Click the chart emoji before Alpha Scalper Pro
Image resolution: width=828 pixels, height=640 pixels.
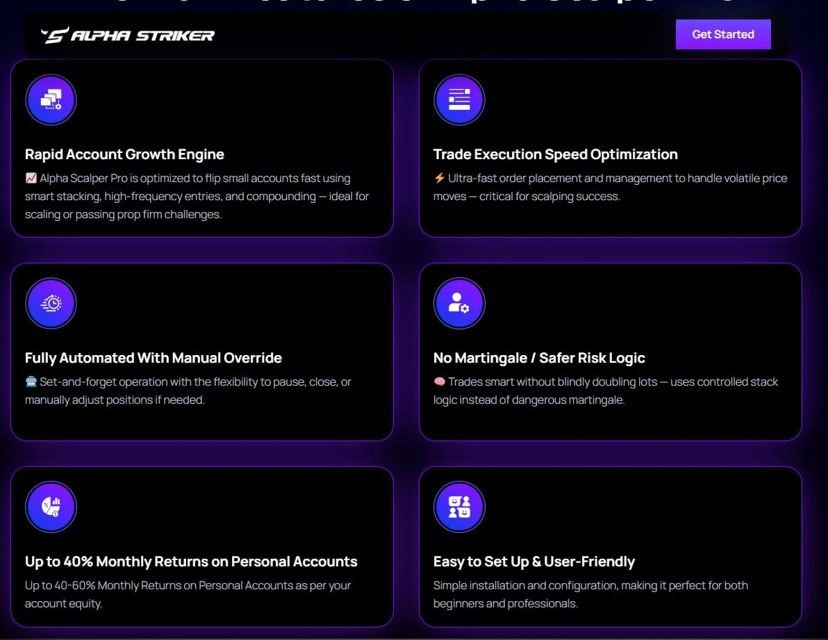(x=31, y=179)
